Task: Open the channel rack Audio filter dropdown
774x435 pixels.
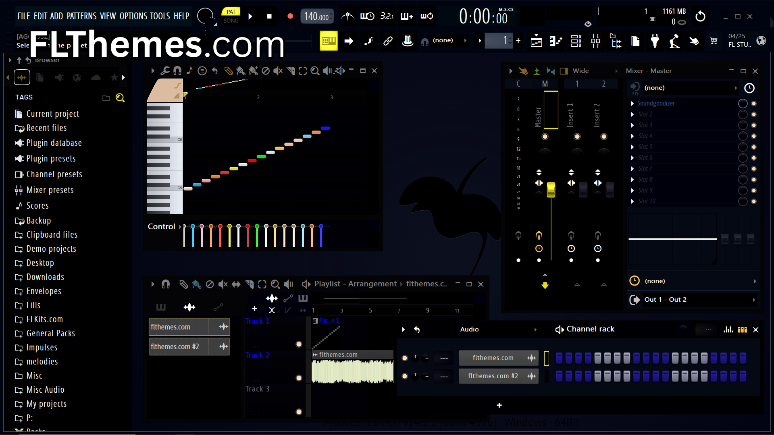Action: 498,329
